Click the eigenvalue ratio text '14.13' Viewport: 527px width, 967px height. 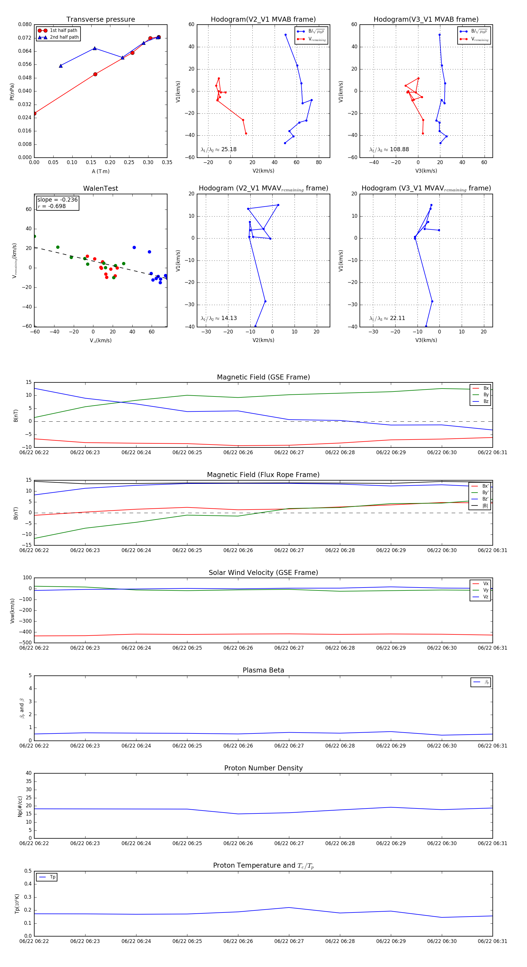tap(229, 318)
